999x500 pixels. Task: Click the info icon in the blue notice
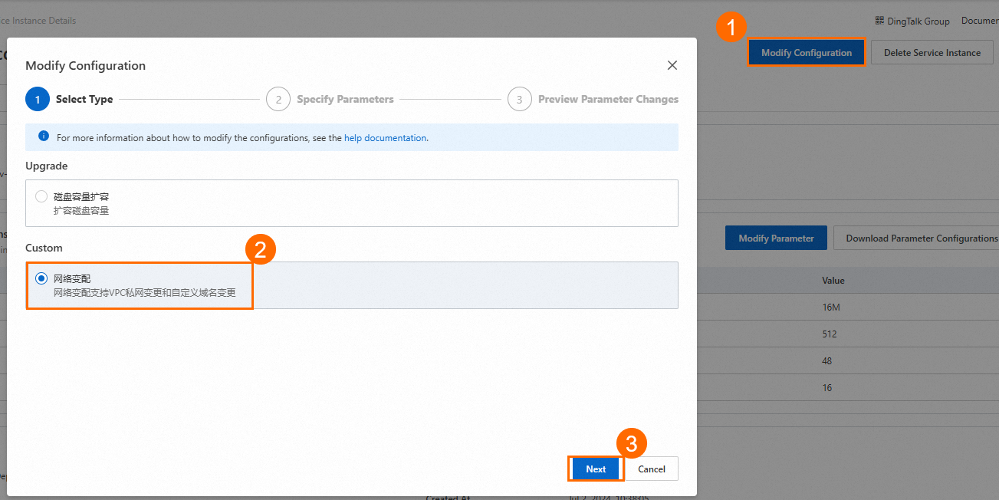coord(44,137)
